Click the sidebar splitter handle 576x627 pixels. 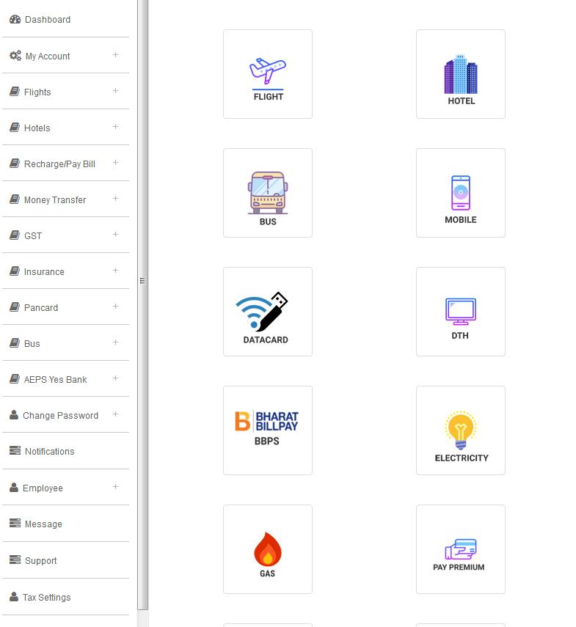(142, 281)
